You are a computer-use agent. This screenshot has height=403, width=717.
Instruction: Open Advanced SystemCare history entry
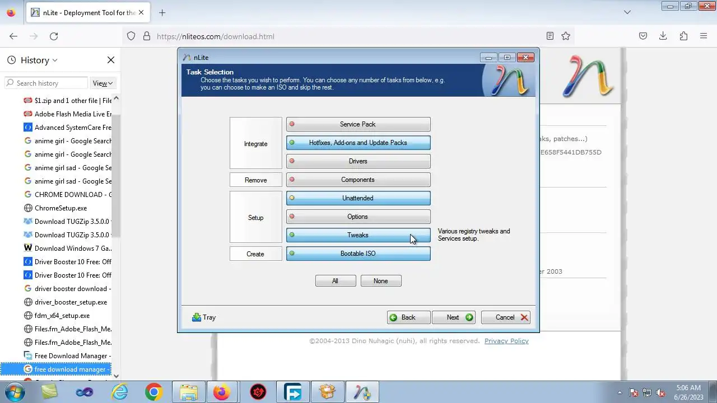(x=67, y=128)
